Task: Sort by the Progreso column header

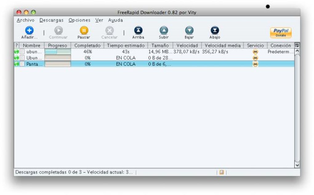Action: 58,45
